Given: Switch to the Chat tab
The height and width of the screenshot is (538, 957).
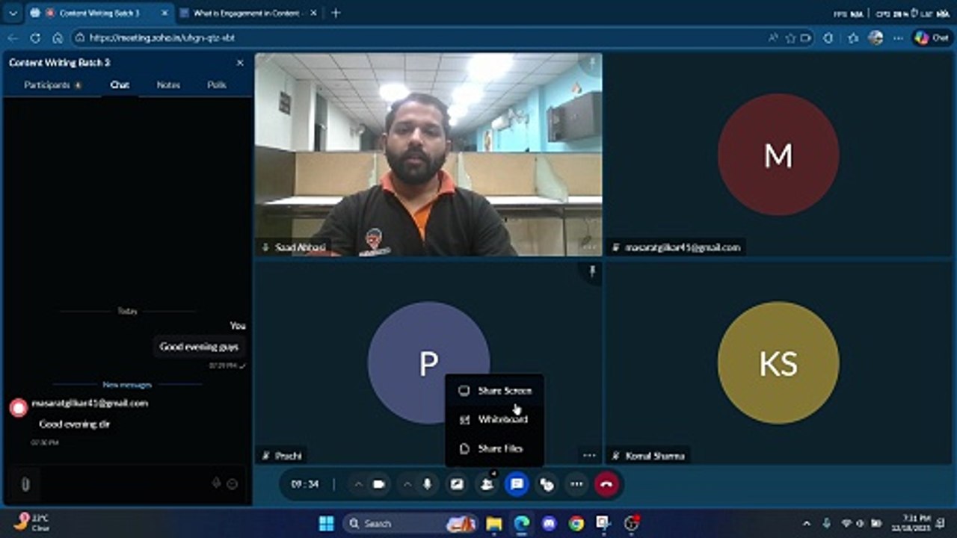Looking at the screenshot, I should pos(120,85).
